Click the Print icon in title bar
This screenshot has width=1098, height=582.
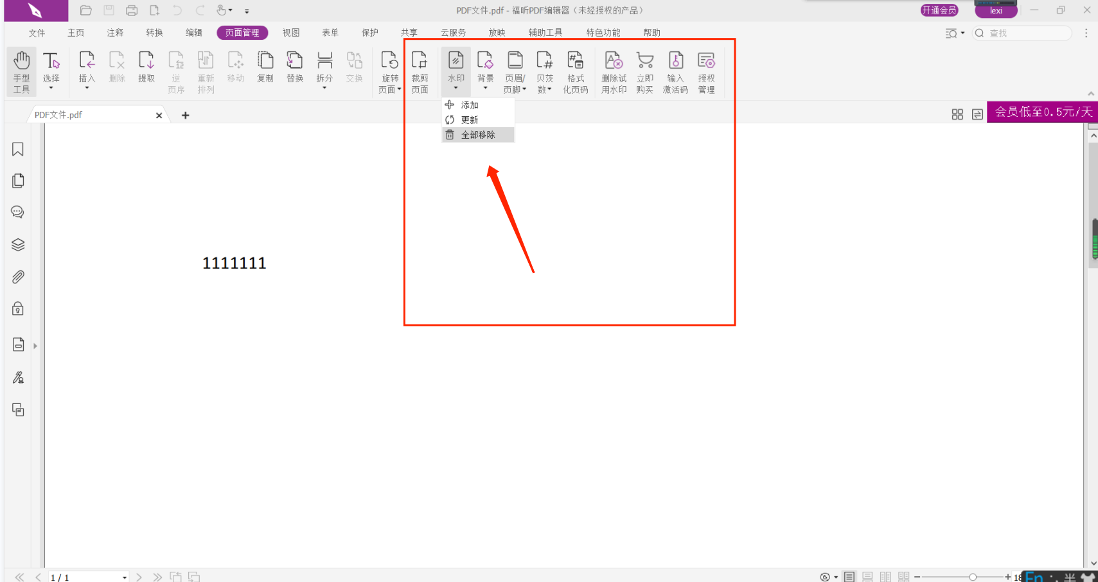coord(132,10)
